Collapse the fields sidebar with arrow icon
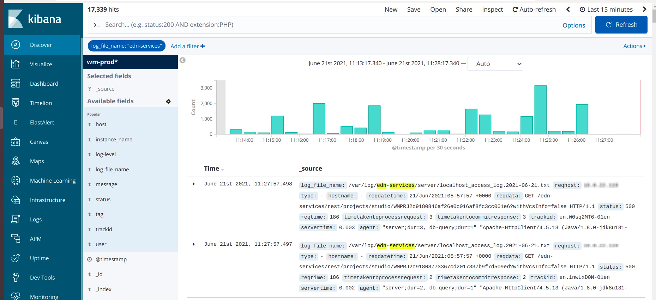 (182, 60)
